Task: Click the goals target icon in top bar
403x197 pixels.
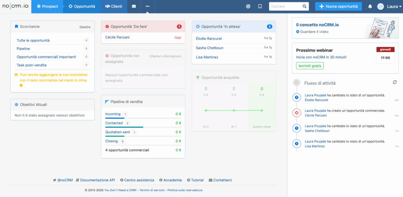Action: [248, 6]
